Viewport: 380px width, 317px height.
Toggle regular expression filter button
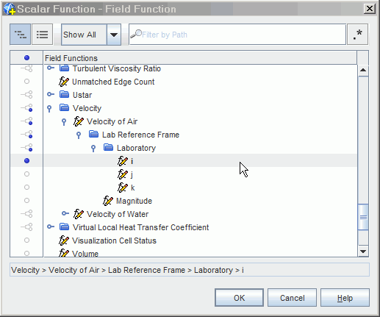click(357, 35)
